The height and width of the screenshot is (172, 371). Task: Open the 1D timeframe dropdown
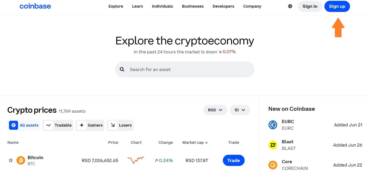[x=240, y=110]
